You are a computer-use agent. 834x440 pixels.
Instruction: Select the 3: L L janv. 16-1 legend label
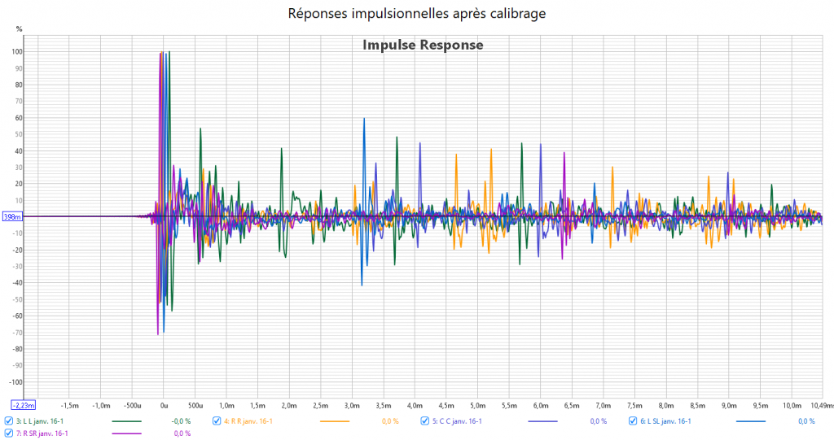click(40, 421)
